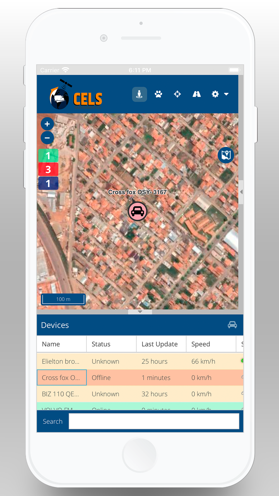Viewport: 279px width, 496px height.
Task: Click the Devices panel title
Action: pos(55,325)
